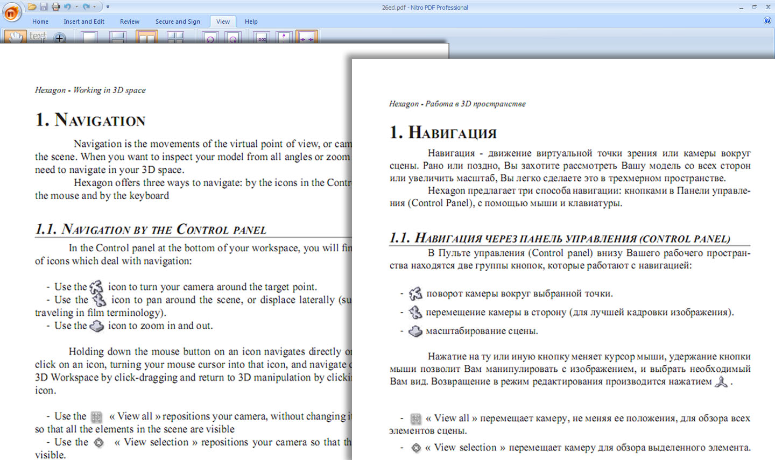Open the Nitro application menu button
Screen dimensions: 775x460
(11, 12)
